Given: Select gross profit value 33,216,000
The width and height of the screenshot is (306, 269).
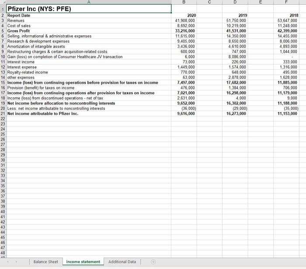Looking at the screenshot, I should click(x=184, y=31).
